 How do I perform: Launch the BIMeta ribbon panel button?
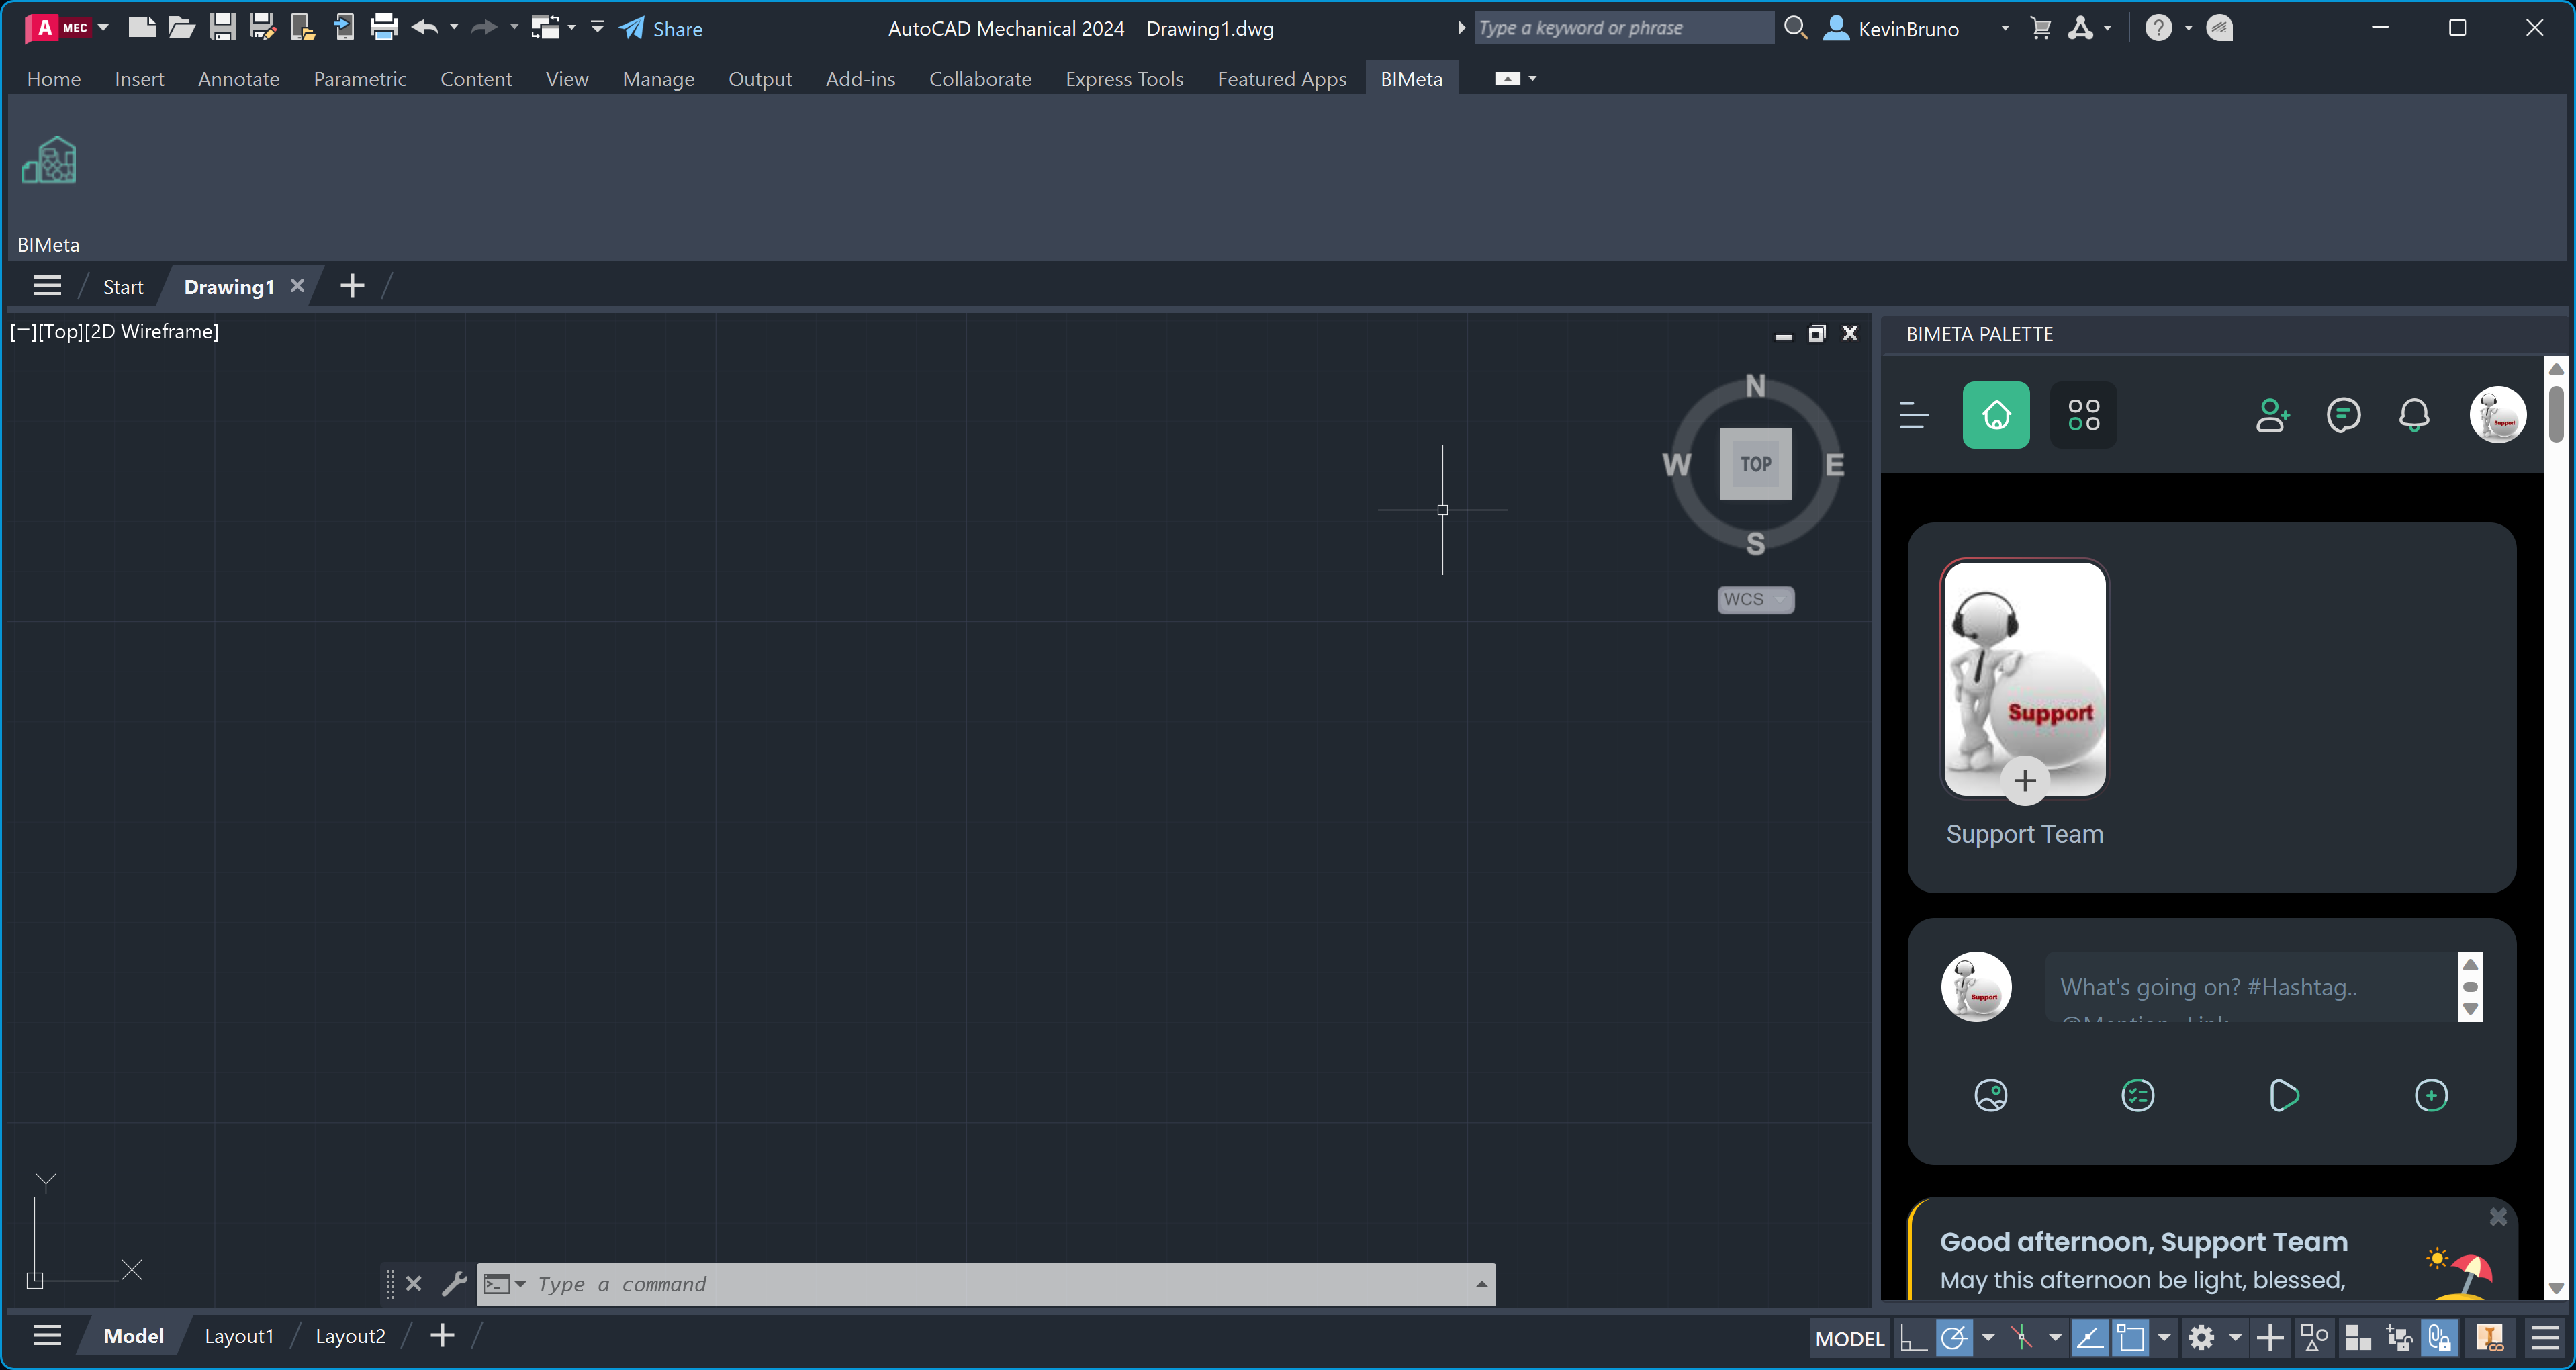click(49, 161)
